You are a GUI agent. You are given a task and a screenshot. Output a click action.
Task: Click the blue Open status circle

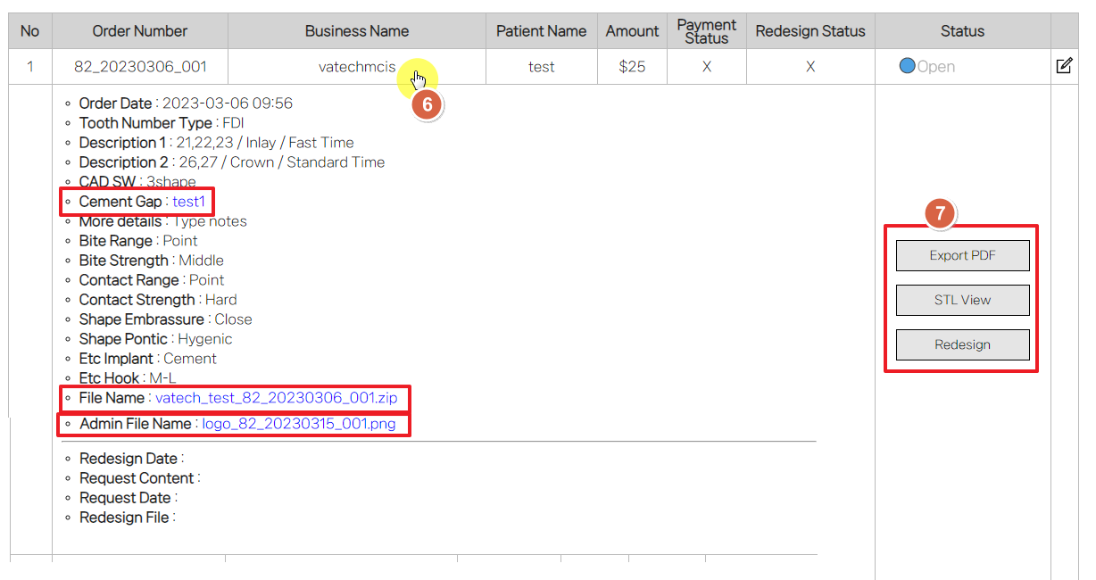[x=907, y=66]
